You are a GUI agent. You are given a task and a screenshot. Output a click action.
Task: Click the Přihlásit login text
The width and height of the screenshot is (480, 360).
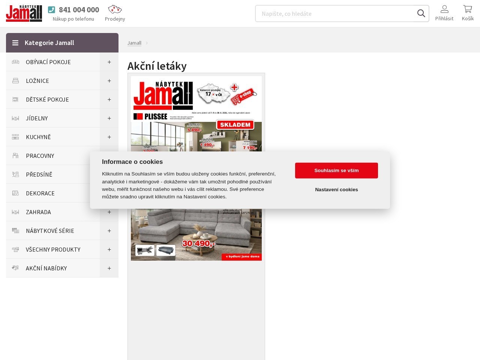click(x=444, y=18)
